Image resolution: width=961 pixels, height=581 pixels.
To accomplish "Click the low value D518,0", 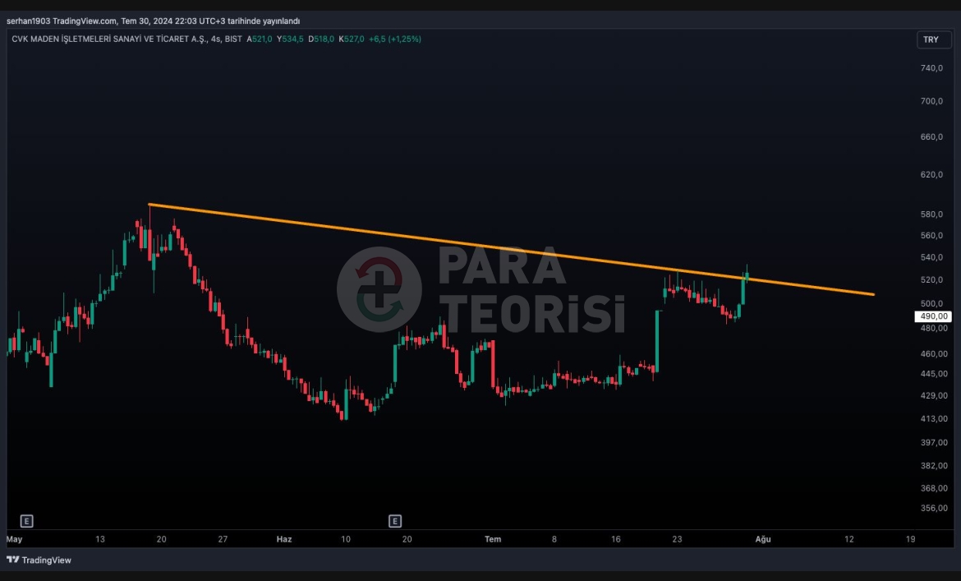I will 321,39.
